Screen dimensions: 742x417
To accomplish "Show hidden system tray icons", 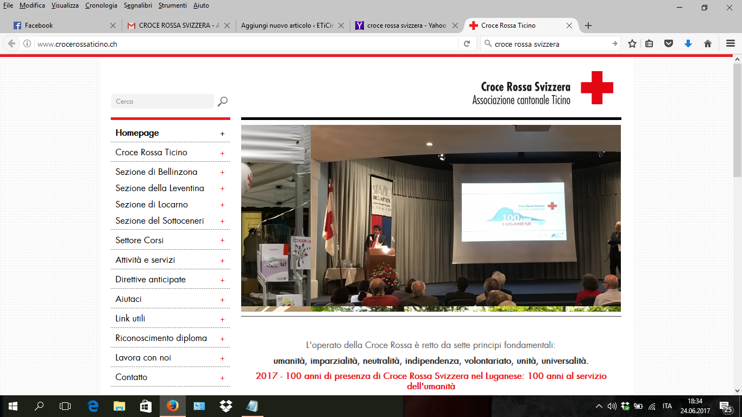I will [599, 406].
